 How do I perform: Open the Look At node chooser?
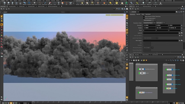[x=182, y=33]
